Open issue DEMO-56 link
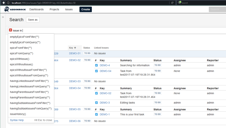226x128 pixels. pyautogui.click(x=75, y=121)
